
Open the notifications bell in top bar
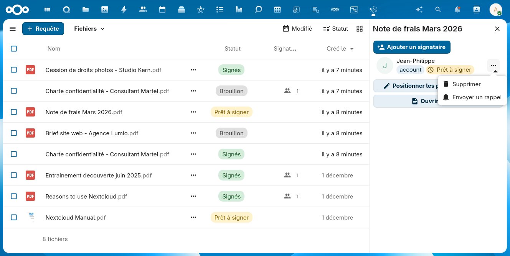[457, 10]
